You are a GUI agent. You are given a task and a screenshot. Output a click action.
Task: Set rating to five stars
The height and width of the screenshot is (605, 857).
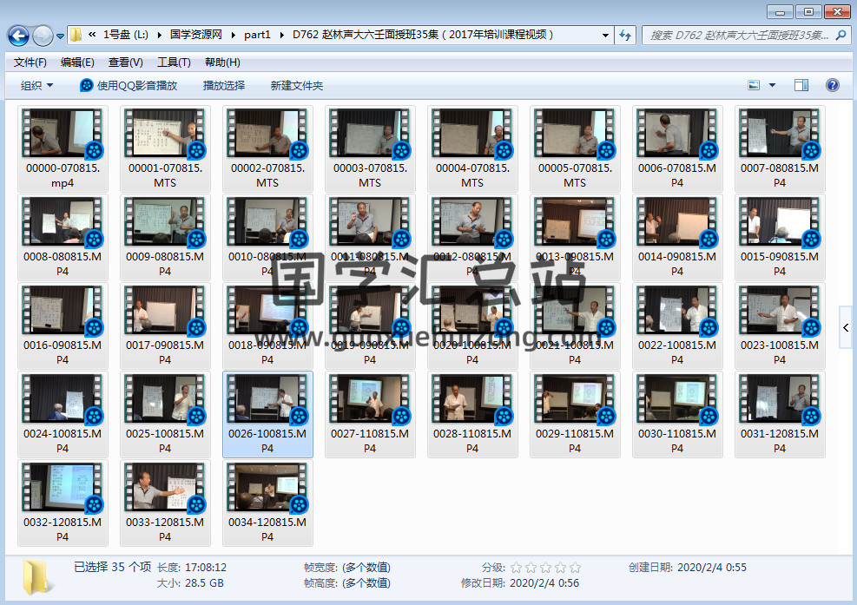tap(575, 568)
